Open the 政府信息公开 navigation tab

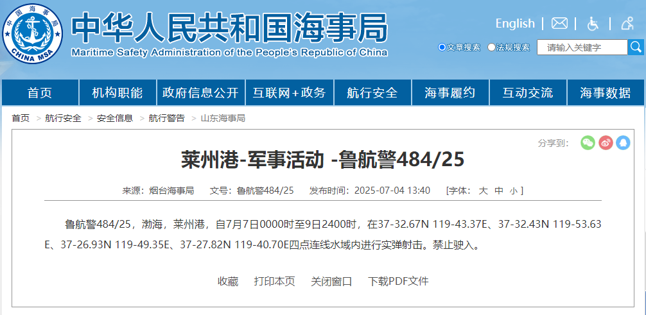tap(200, 92)
